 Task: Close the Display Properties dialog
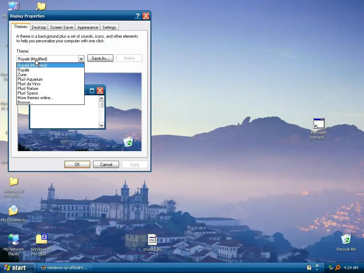pos(146,16)
